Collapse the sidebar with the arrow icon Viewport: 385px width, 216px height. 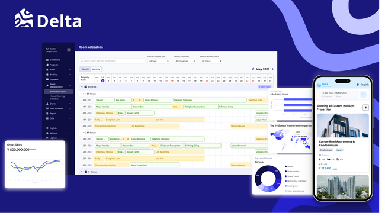69,50
